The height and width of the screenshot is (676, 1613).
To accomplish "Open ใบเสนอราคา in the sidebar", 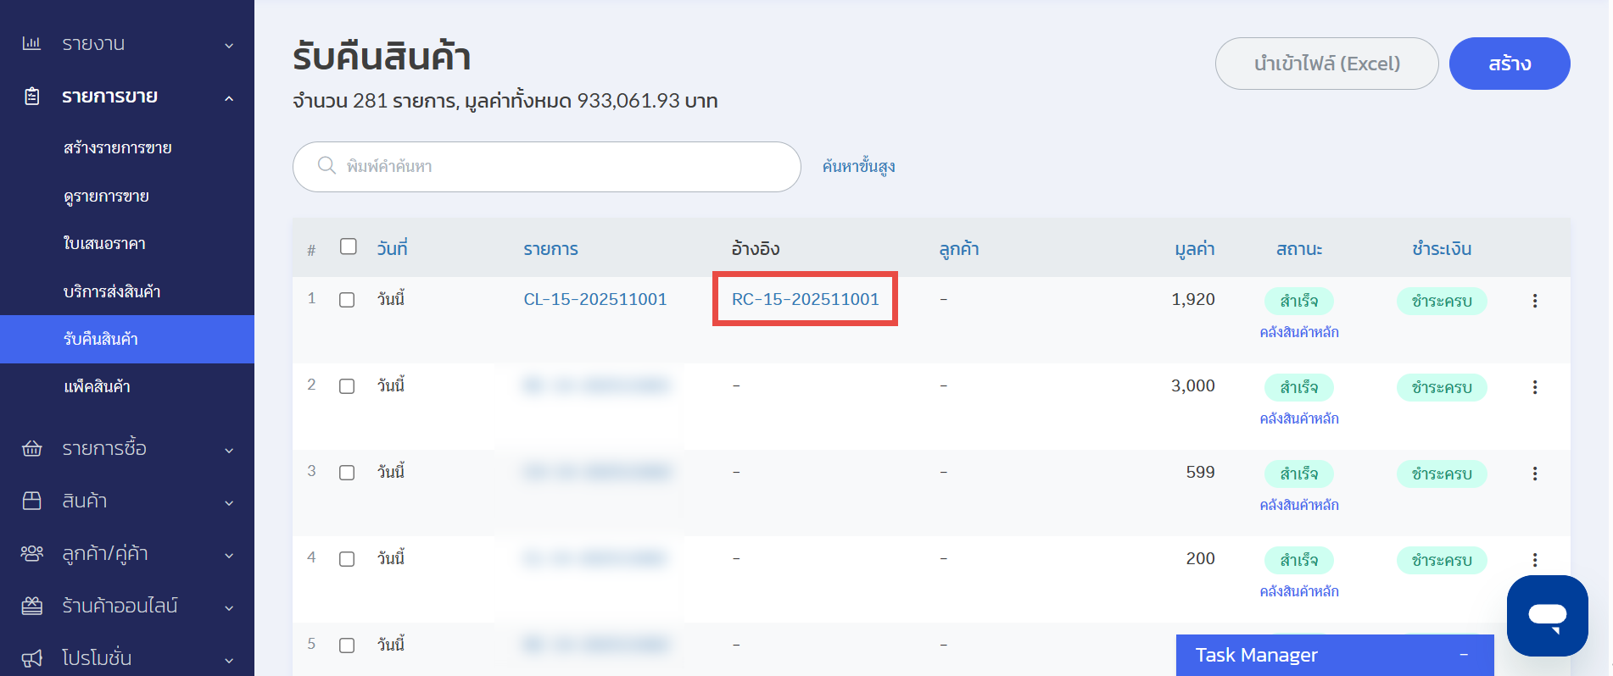I will tap(104, 243).
